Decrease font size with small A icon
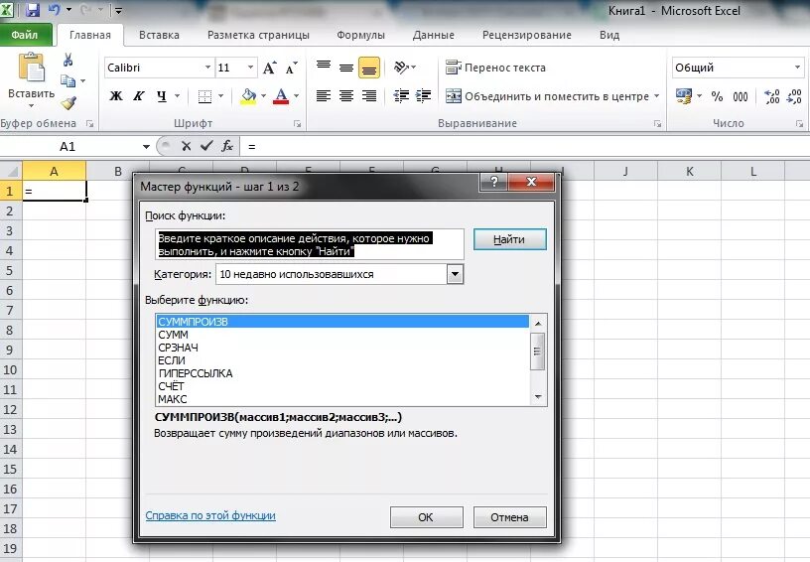The image size is (810, 562). [292, 68]
